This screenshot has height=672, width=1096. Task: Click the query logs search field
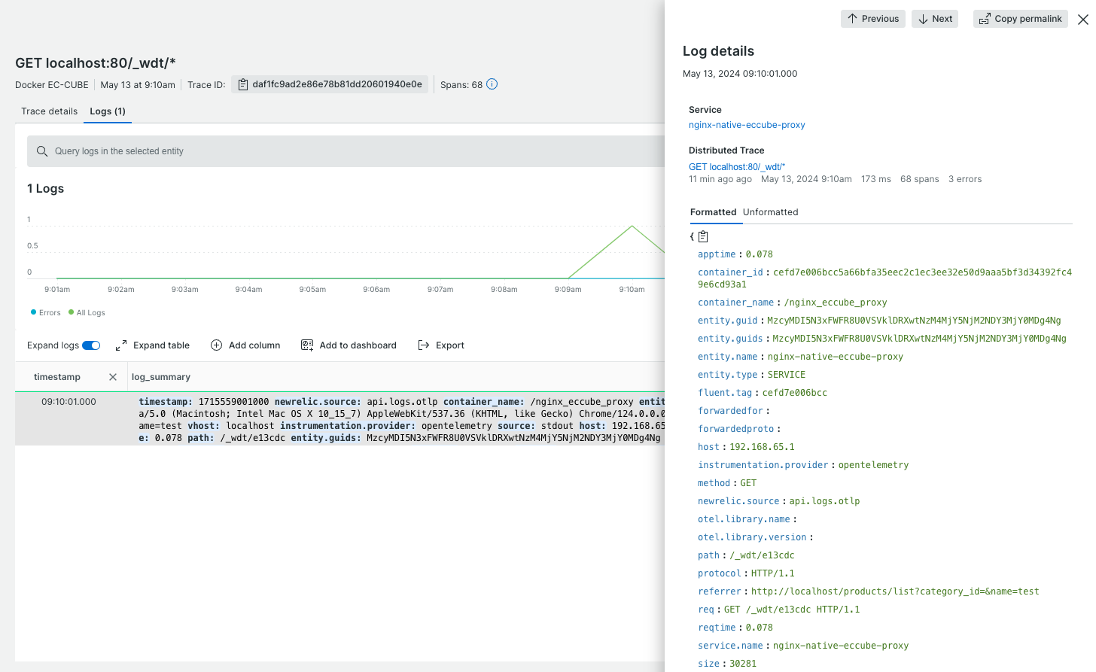click(x=346, y=151)
